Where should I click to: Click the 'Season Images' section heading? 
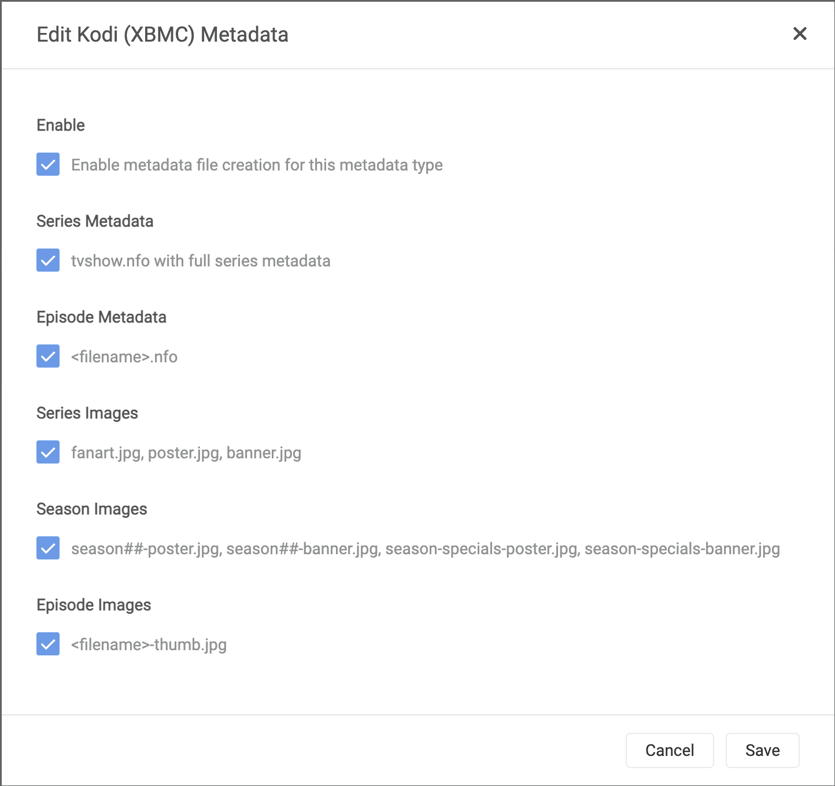point(92,509)
